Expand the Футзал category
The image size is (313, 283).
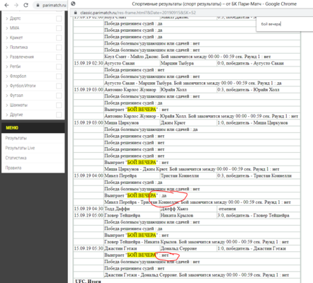coord(7,96)
